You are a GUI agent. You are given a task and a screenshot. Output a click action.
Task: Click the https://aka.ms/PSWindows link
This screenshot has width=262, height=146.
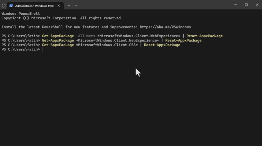[165, 27]
